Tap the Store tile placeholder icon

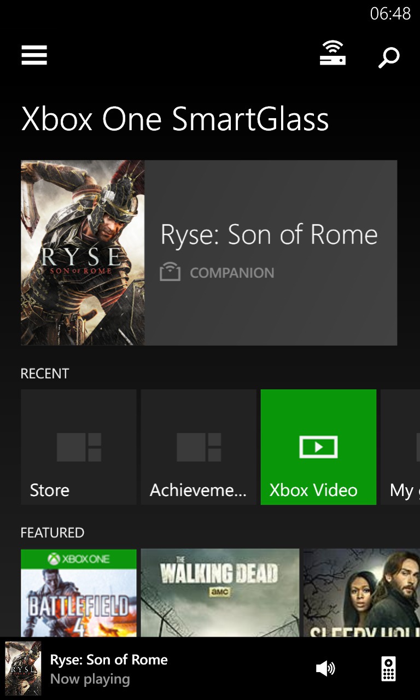tap(79, 447)
